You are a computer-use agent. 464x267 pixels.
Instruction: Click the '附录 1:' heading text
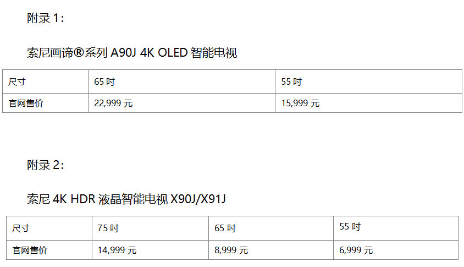[46, 18]
